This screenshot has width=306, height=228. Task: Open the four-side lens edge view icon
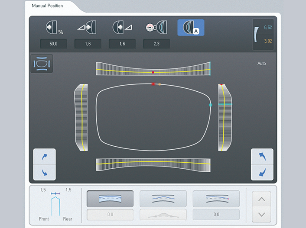pos(42,64)
